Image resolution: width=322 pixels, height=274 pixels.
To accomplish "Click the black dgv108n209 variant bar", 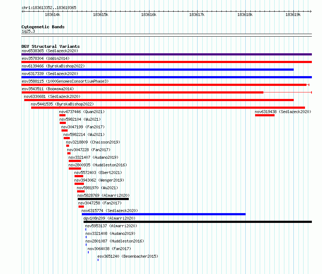I will (198, 222).
